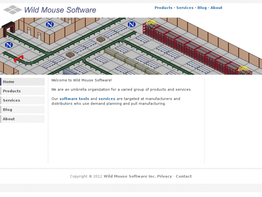Click the 'We are an umbrella organization' sentence

tap(121, 90)
